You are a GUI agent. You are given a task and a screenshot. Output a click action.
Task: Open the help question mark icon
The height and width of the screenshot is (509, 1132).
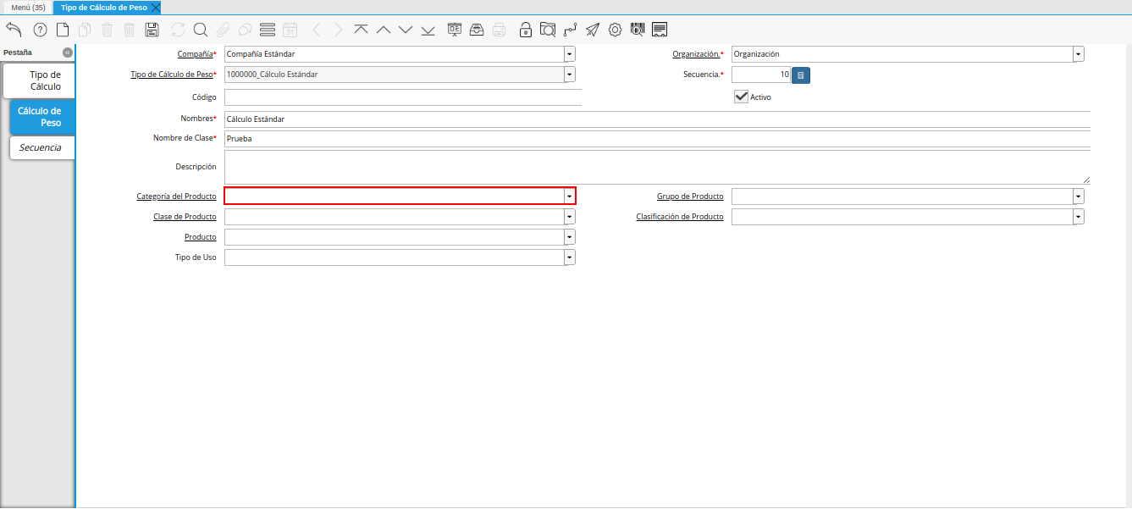40,30
